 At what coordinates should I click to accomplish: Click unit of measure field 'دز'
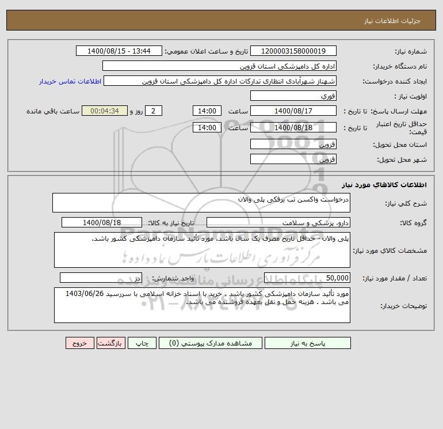[x=101, y=278]
